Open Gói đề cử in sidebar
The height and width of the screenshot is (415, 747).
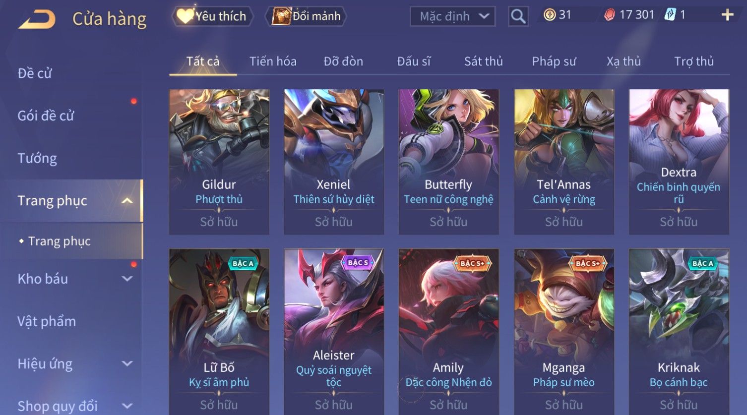pyautogui.click(x=46, y=116)
